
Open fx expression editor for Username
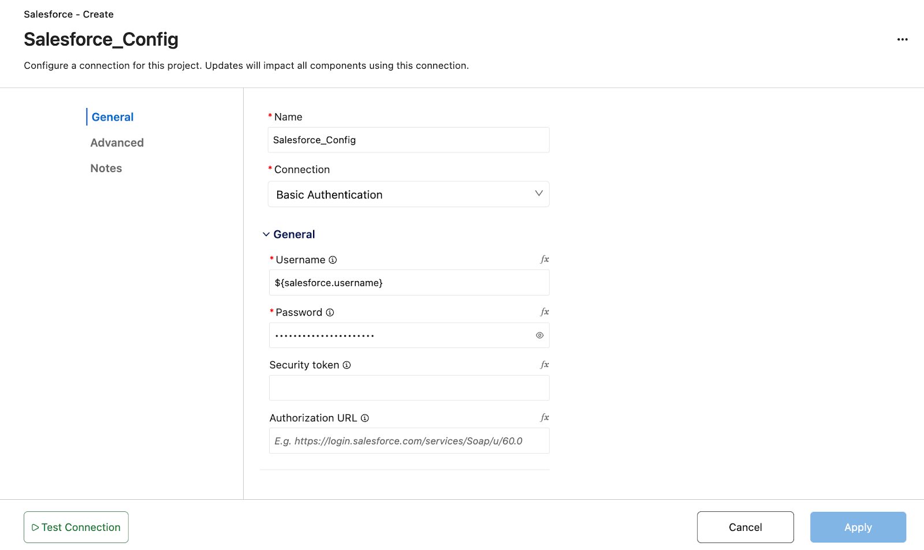545,259
